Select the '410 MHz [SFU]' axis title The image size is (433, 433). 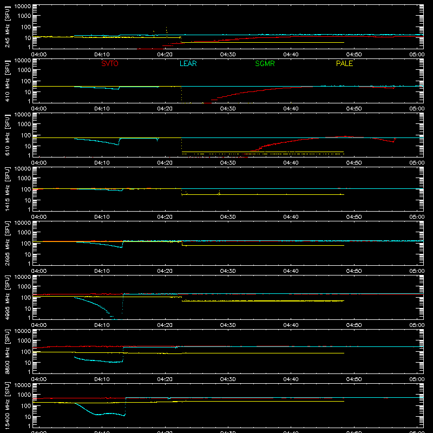[x=7, y=81]
